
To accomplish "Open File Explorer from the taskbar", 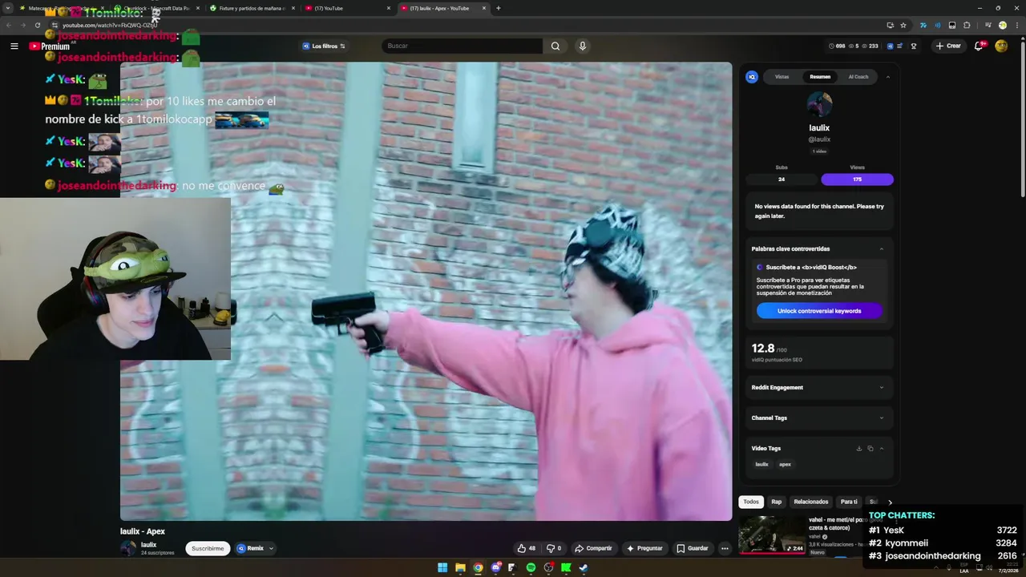I will pos(460,568).
